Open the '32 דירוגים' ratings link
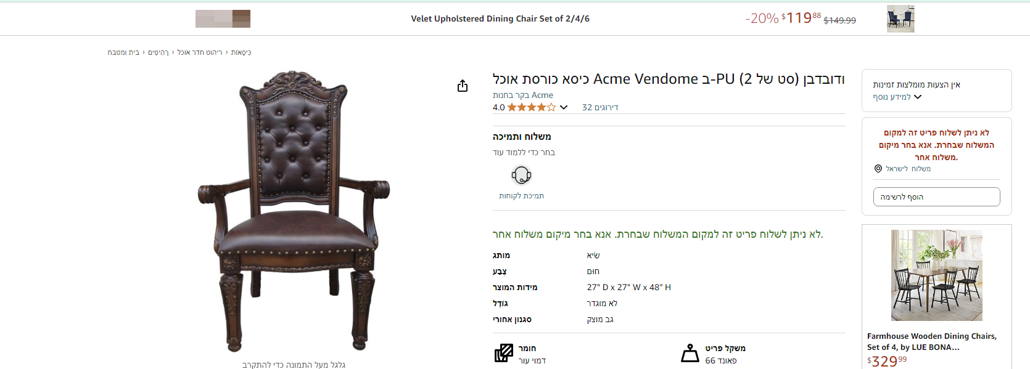 tap(600, 107)
